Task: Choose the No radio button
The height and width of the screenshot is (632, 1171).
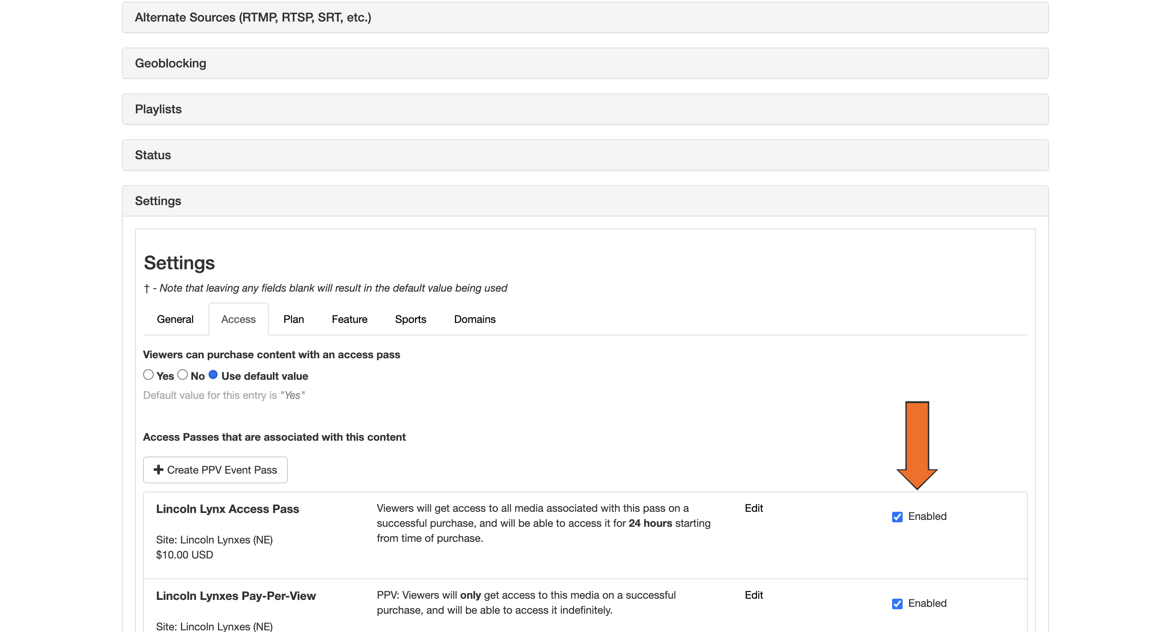Action: [182, 374]
